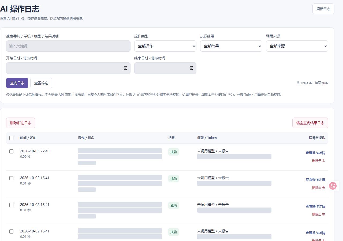This screenshot has width=343, height=241.
Task: Click the 清空查询结果日志 button
Action: 310,123
